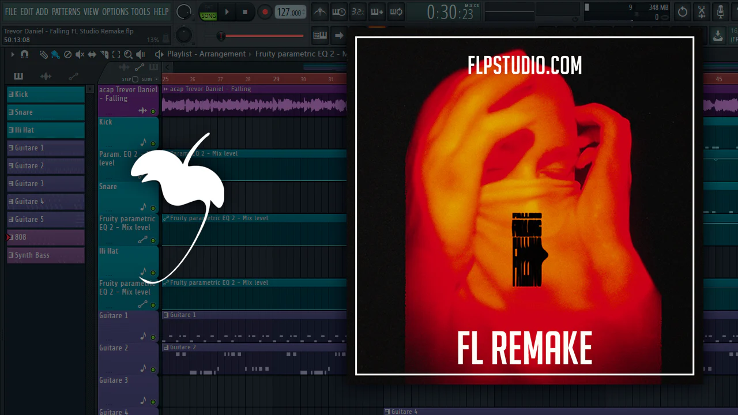Select the Slip tool in playlist toolbar
The width and height of the screenshot is (738, 415).
(92, 54)
